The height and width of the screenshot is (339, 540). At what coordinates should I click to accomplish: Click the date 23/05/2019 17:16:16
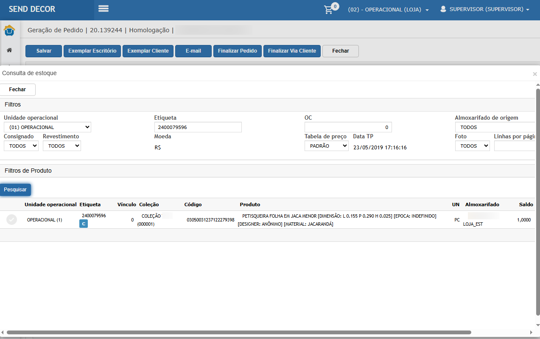pyautogui.click(x=380, y=148)
